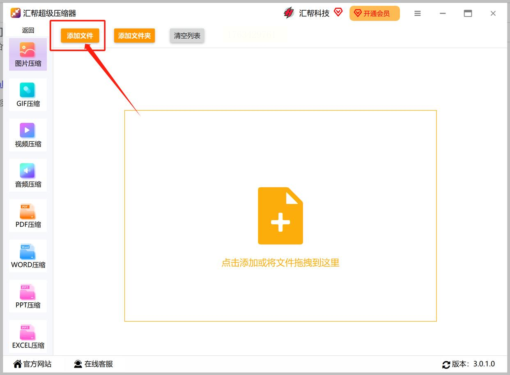The height and width of the screenshot is (375, 510).
Task: Open the WORD压缩 tool
Action: click(28, 256)
